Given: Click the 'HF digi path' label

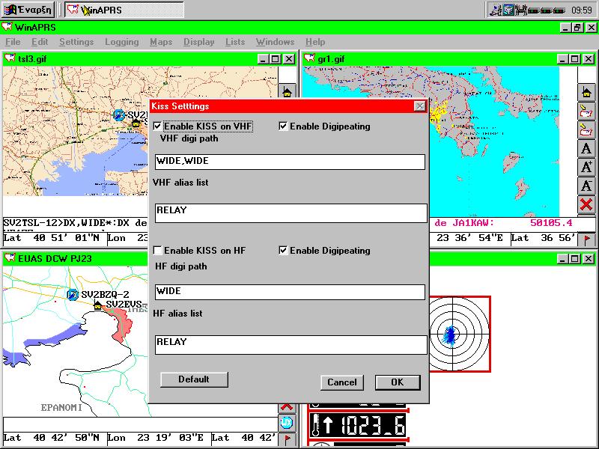Looking at the screenshot, I should [x=181, y=266].
